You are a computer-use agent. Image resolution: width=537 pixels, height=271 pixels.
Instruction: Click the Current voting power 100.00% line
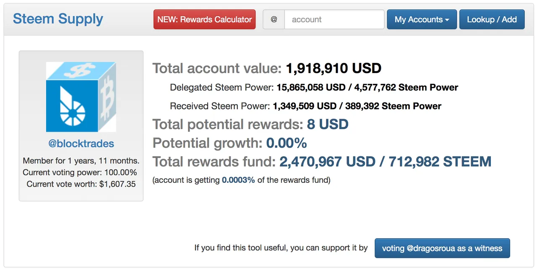pos(80,172)
